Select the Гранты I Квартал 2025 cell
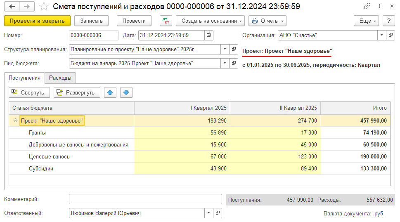Viewport: 400px width, 222px height. point(182,133)
